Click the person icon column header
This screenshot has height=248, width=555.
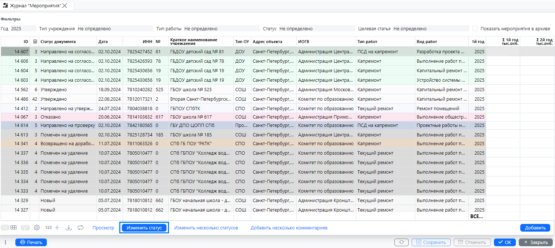click(x=35, y=42)
